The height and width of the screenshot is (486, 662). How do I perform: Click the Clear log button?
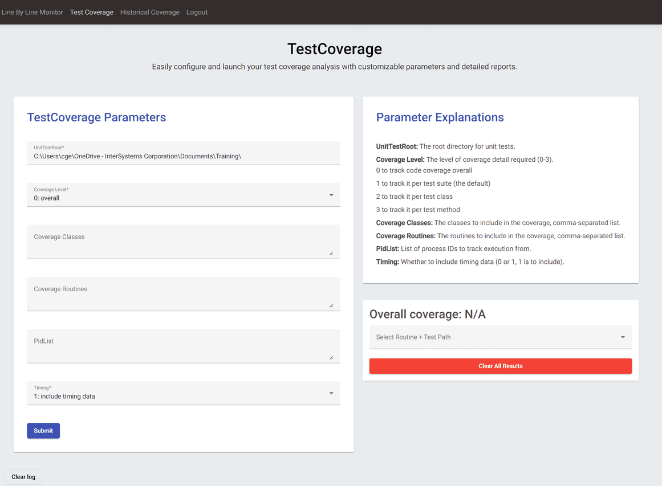pos(23,477)
